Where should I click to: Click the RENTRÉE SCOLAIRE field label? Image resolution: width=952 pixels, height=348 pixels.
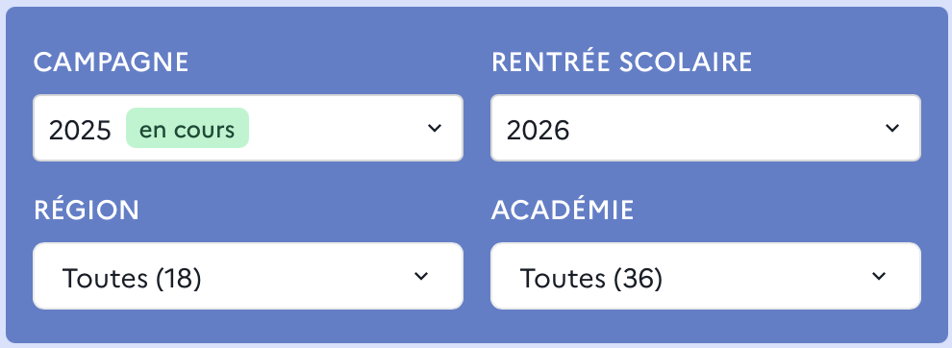coord(622,62)
